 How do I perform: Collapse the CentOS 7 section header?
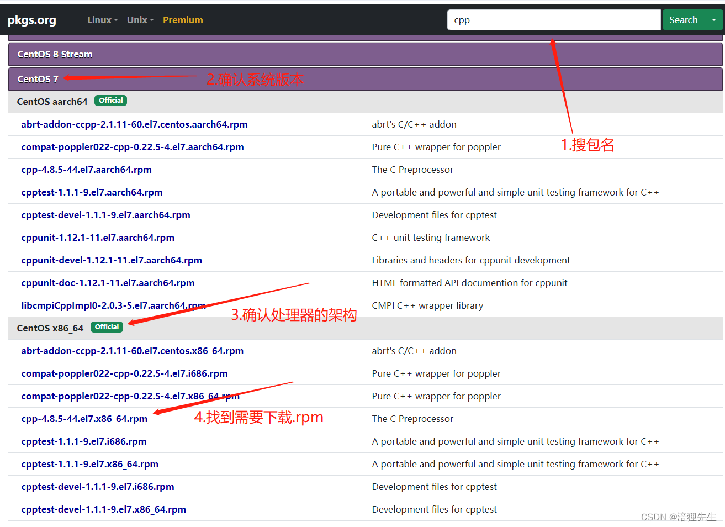click(x=366, y=79)
